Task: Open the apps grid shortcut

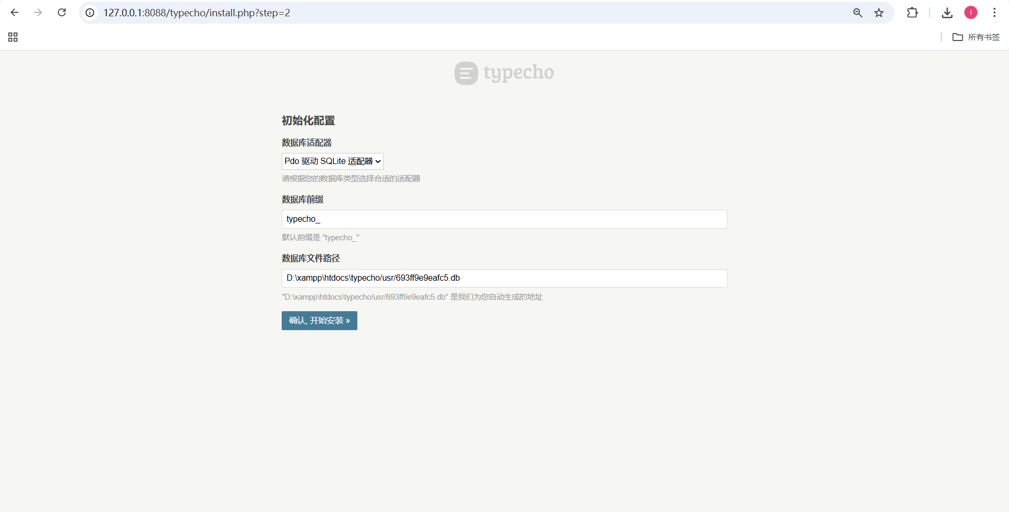Action: (x=13, y=37)
